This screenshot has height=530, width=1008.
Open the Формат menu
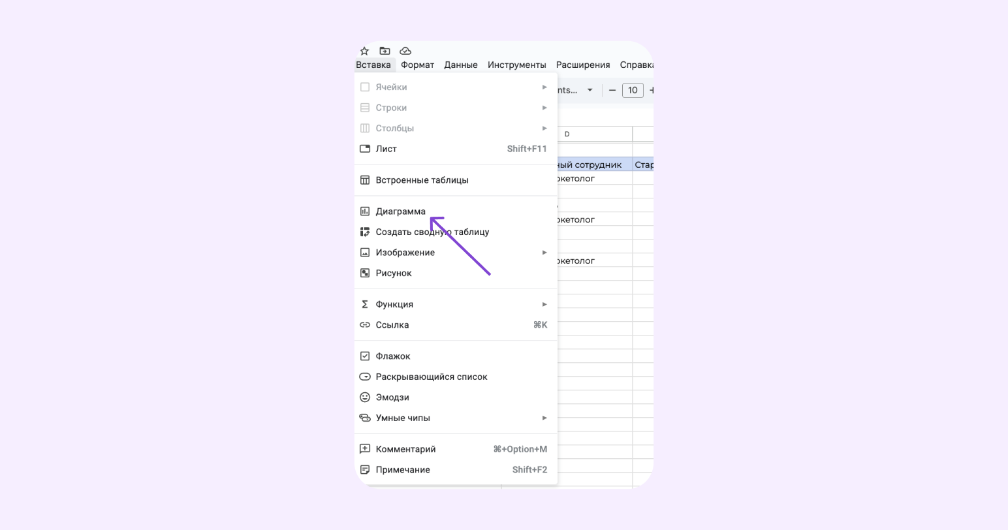click(417, 65)
